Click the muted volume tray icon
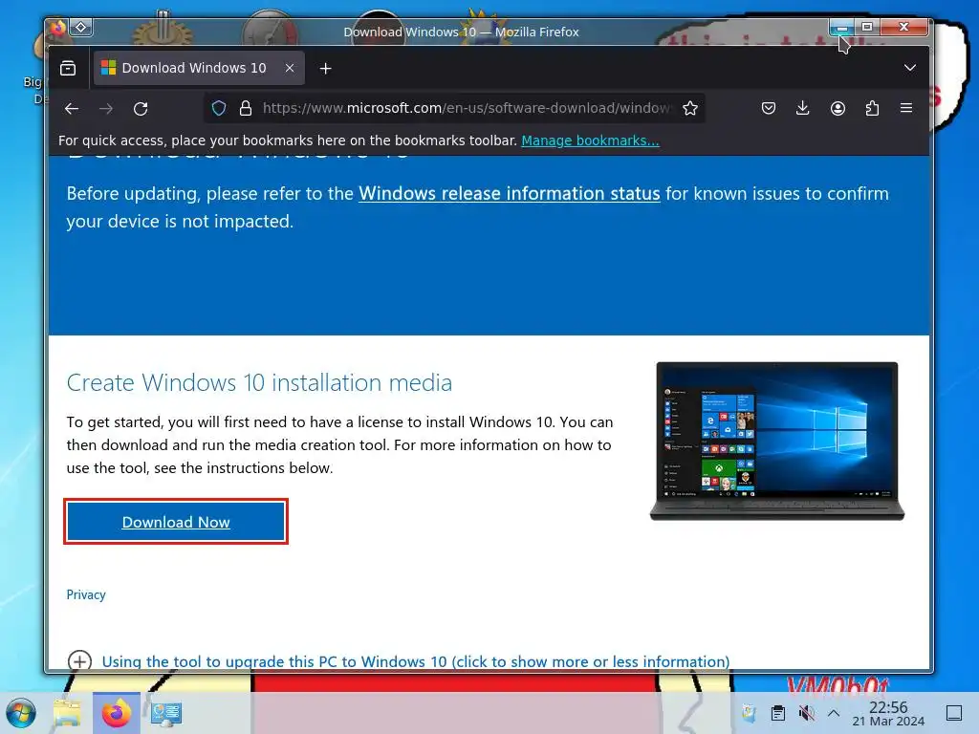Viewport: 979px width, 734px height. coord(806,713)
